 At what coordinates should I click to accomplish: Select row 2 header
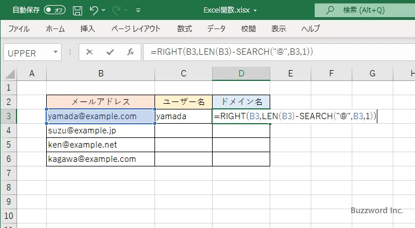click(9, 102)
